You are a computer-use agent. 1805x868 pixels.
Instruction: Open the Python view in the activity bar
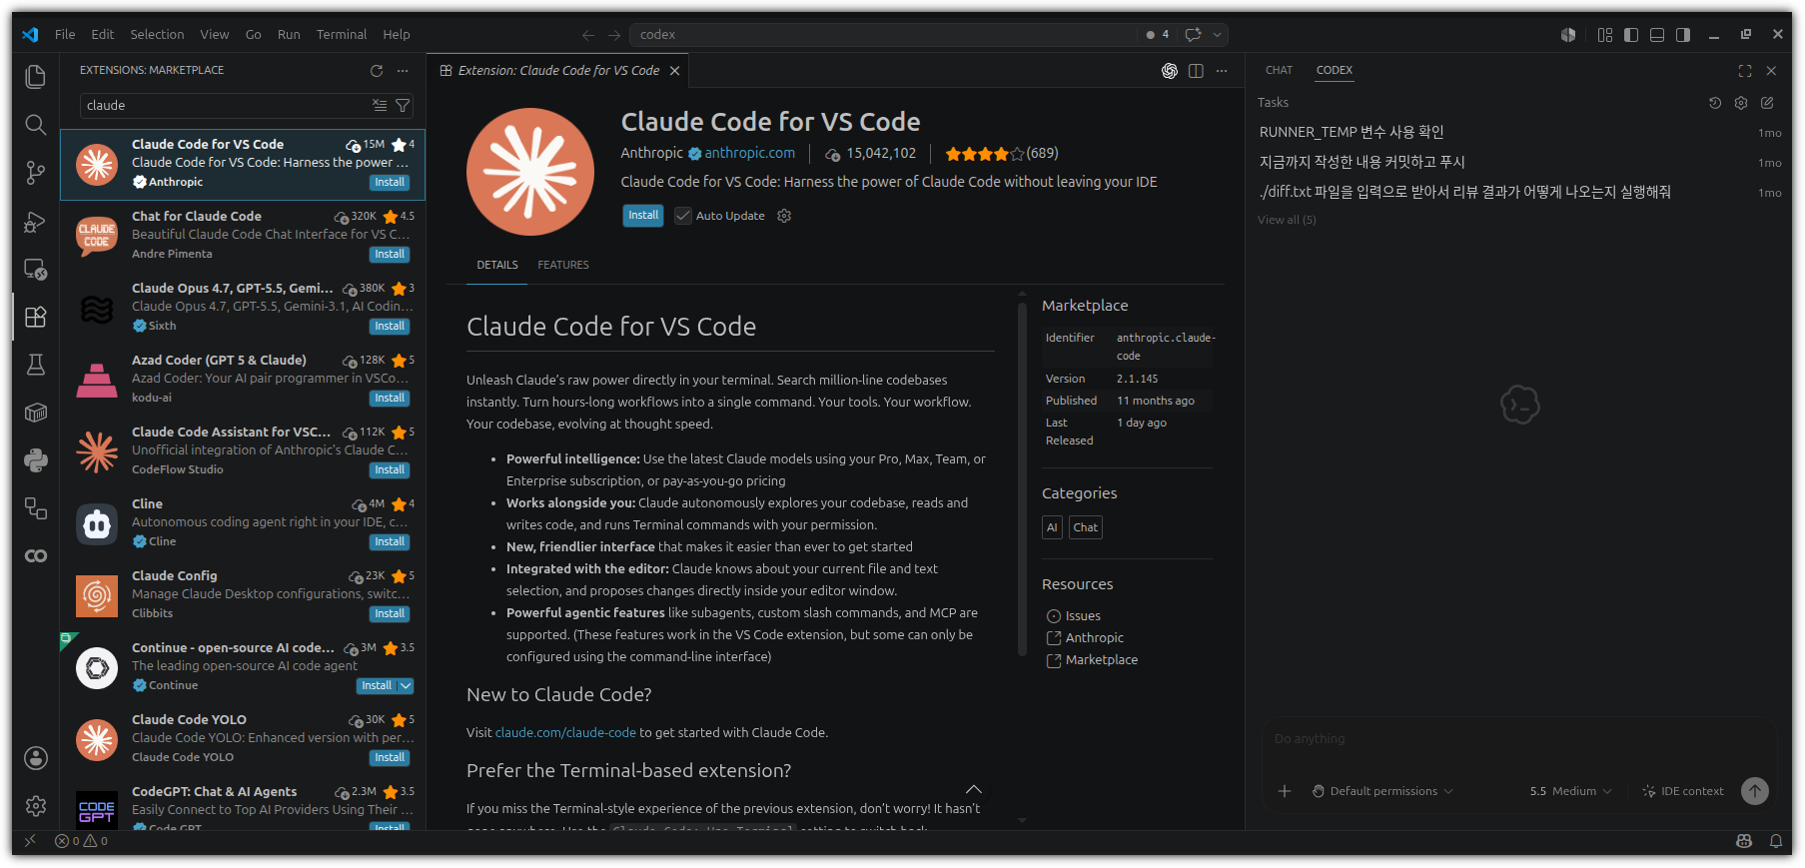[36, 460]
